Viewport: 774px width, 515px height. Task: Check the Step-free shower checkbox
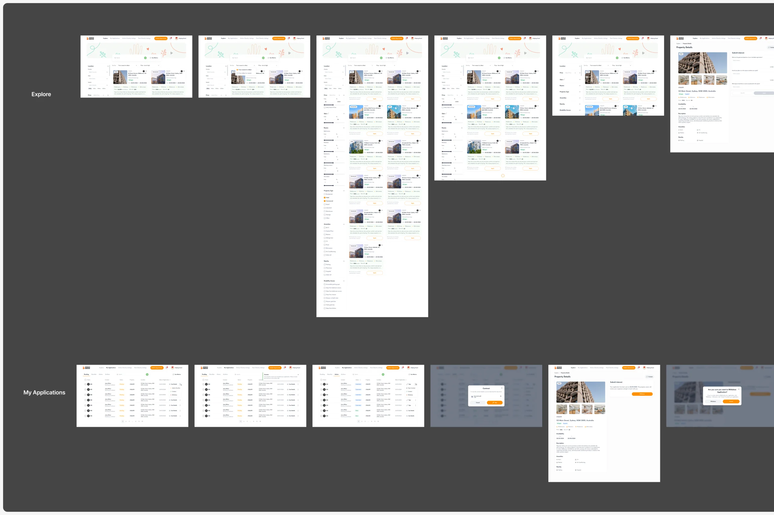tap(325, 295)
